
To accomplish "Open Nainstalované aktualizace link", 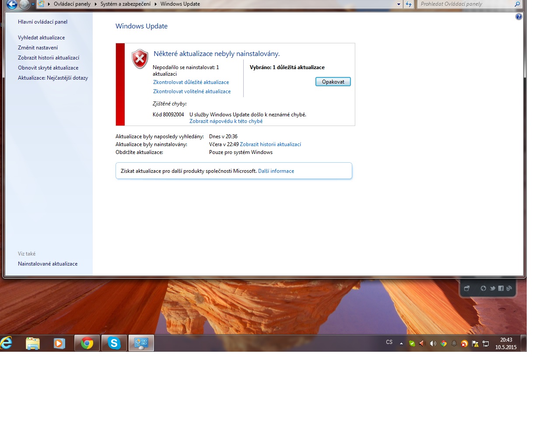I will coord(48,264).
